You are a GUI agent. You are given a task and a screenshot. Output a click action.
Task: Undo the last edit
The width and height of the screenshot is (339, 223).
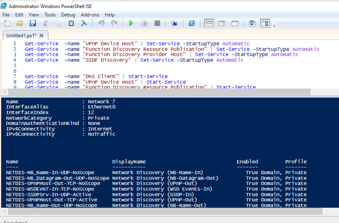coord(101,23)
